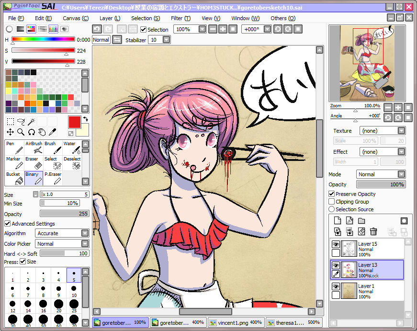Pick the Magic Wand selection tool
This screenshot has width=417, height=331.
point(32,122)
